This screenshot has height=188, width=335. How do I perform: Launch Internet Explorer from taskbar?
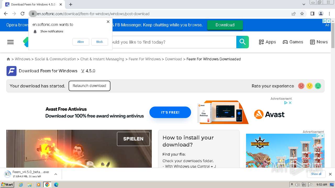[21, 185]
